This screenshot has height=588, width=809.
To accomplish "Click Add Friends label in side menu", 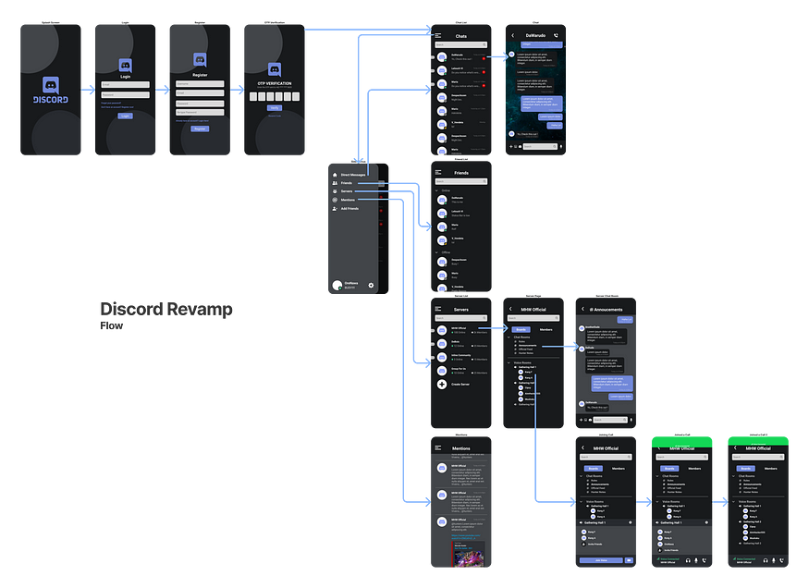I will pyautogui.click(x=349, y=208).
